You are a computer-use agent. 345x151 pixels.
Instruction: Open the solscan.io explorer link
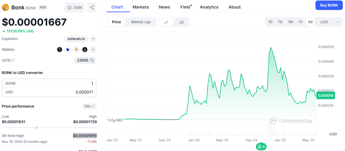pos(76,39)
